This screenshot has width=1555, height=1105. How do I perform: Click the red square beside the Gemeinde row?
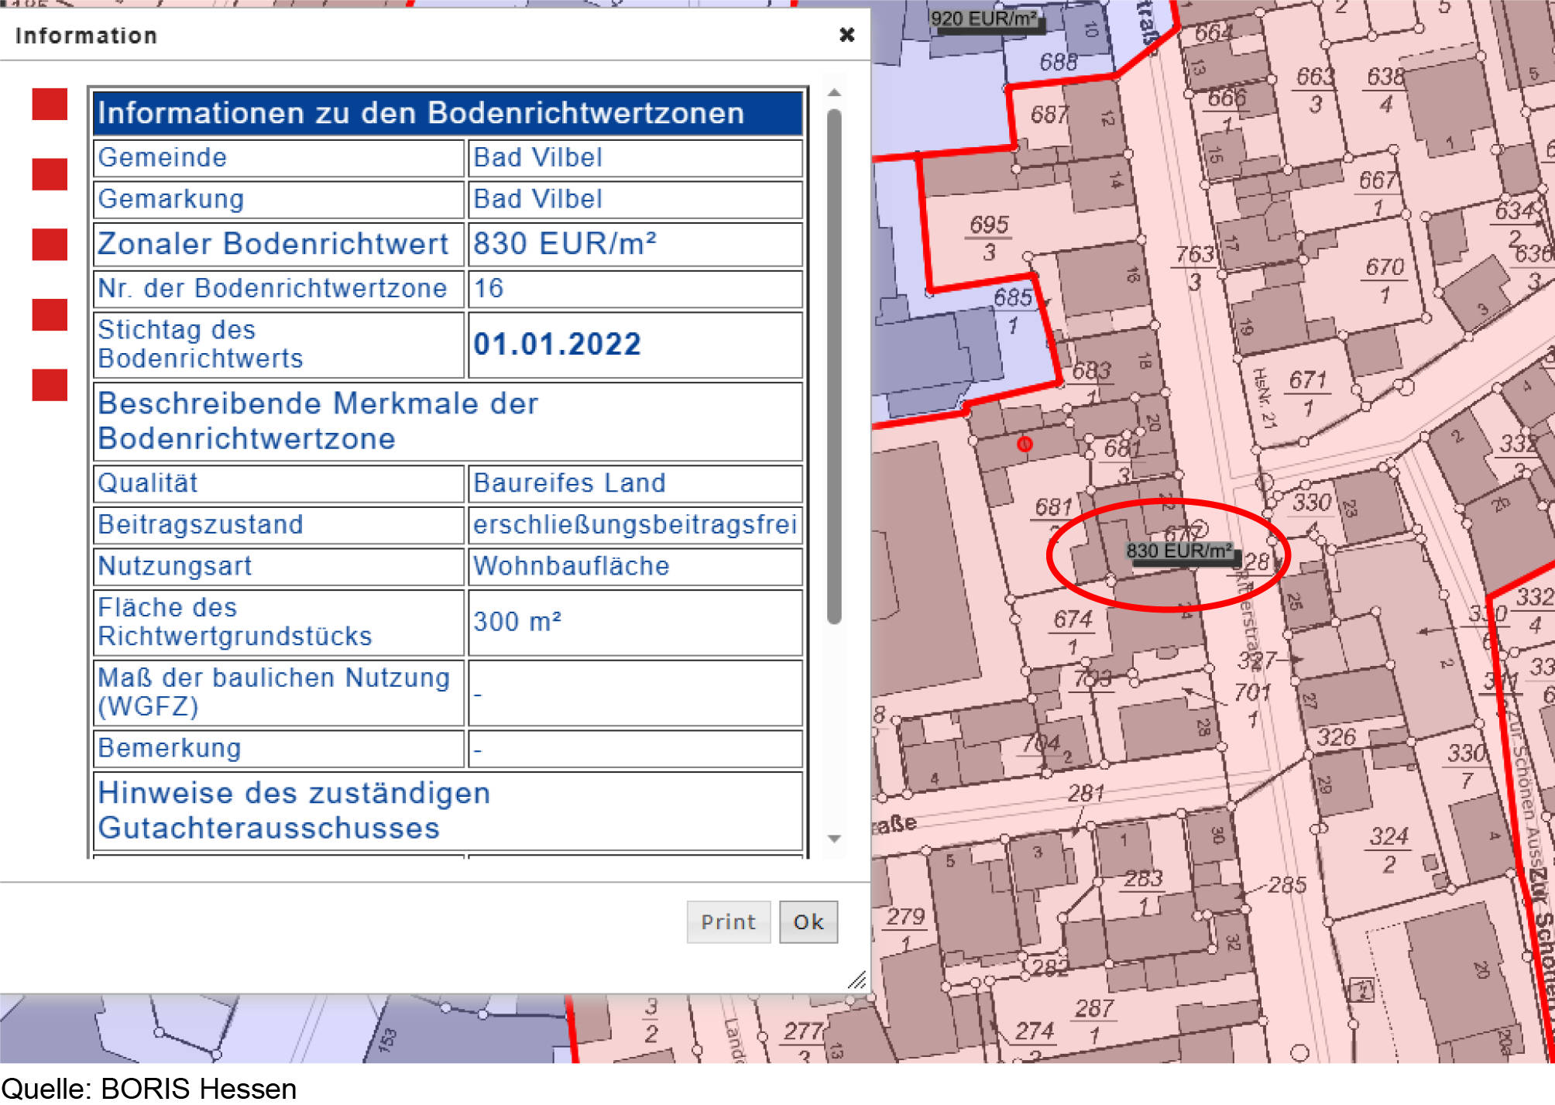point(50,174)
